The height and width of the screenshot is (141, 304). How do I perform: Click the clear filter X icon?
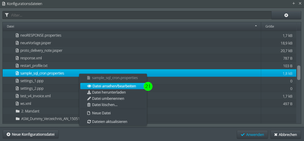pyautogui.click(x=286, y=15)
